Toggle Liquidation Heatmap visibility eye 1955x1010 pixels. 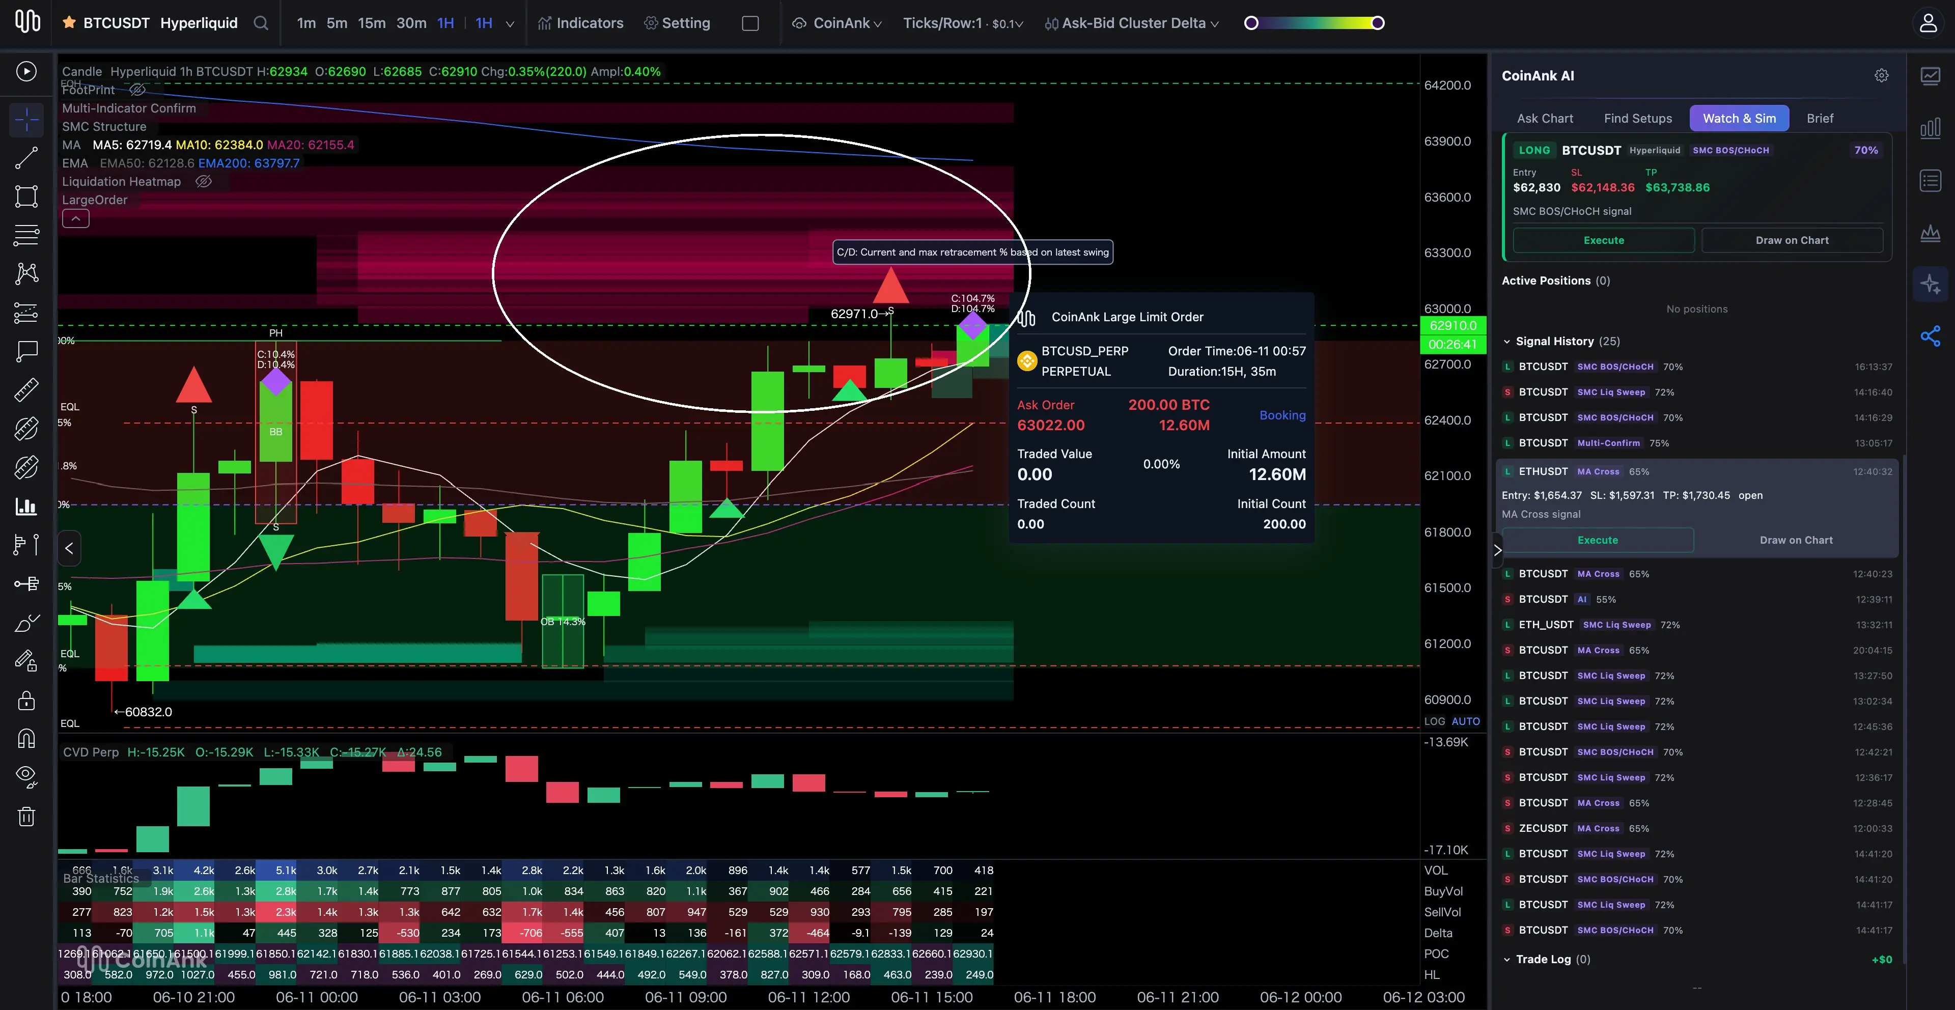[204, 181]
